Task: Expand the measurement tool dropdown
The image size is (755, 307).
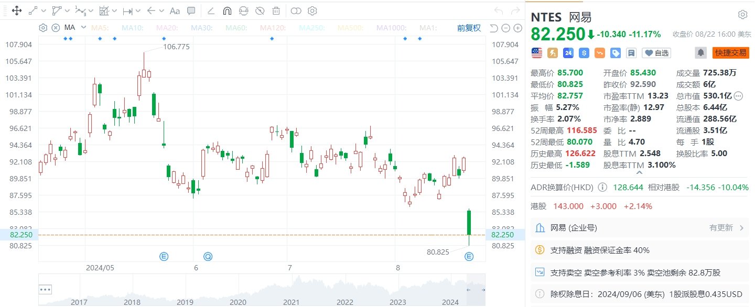Action: click(x=114, y=11)
